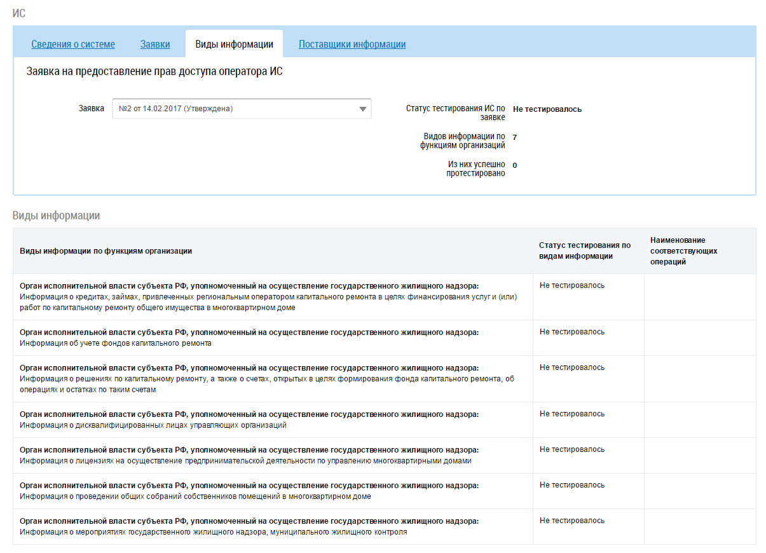
Task: Select the Виды информации tab
Action: (234, 44)
